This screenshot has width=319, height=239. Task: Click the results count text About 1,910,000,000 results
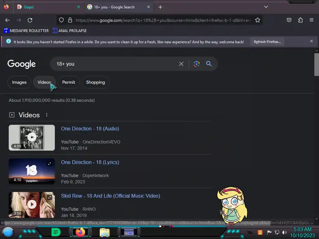click(x=52, y=100)
